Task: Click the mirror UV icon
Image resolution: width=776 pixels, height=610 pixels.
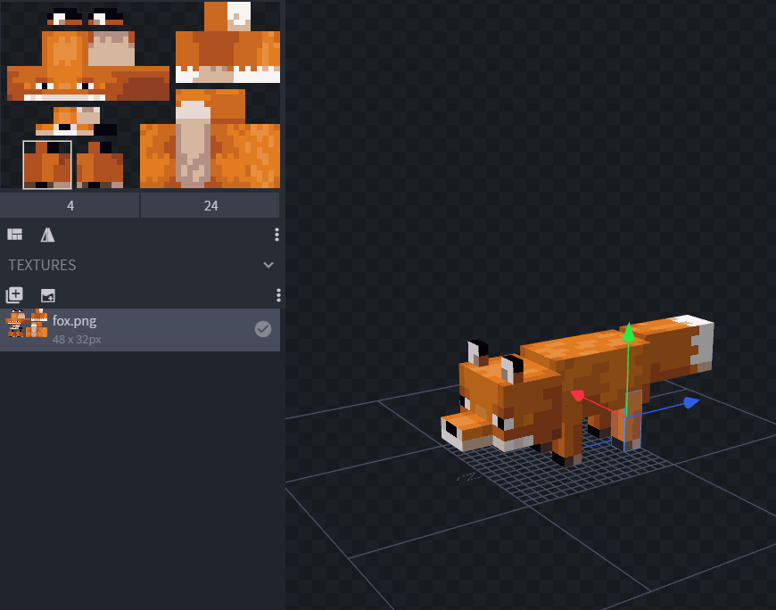Action: tap(47, 235)
